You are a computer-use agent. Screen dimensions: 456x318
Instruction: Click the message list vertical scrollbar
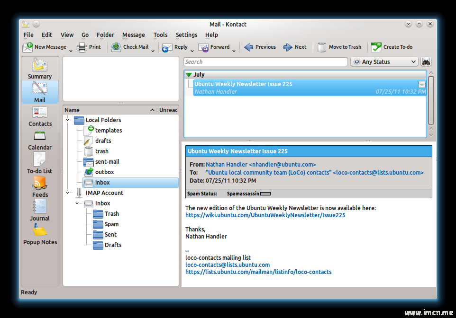[x=431, y=100]
